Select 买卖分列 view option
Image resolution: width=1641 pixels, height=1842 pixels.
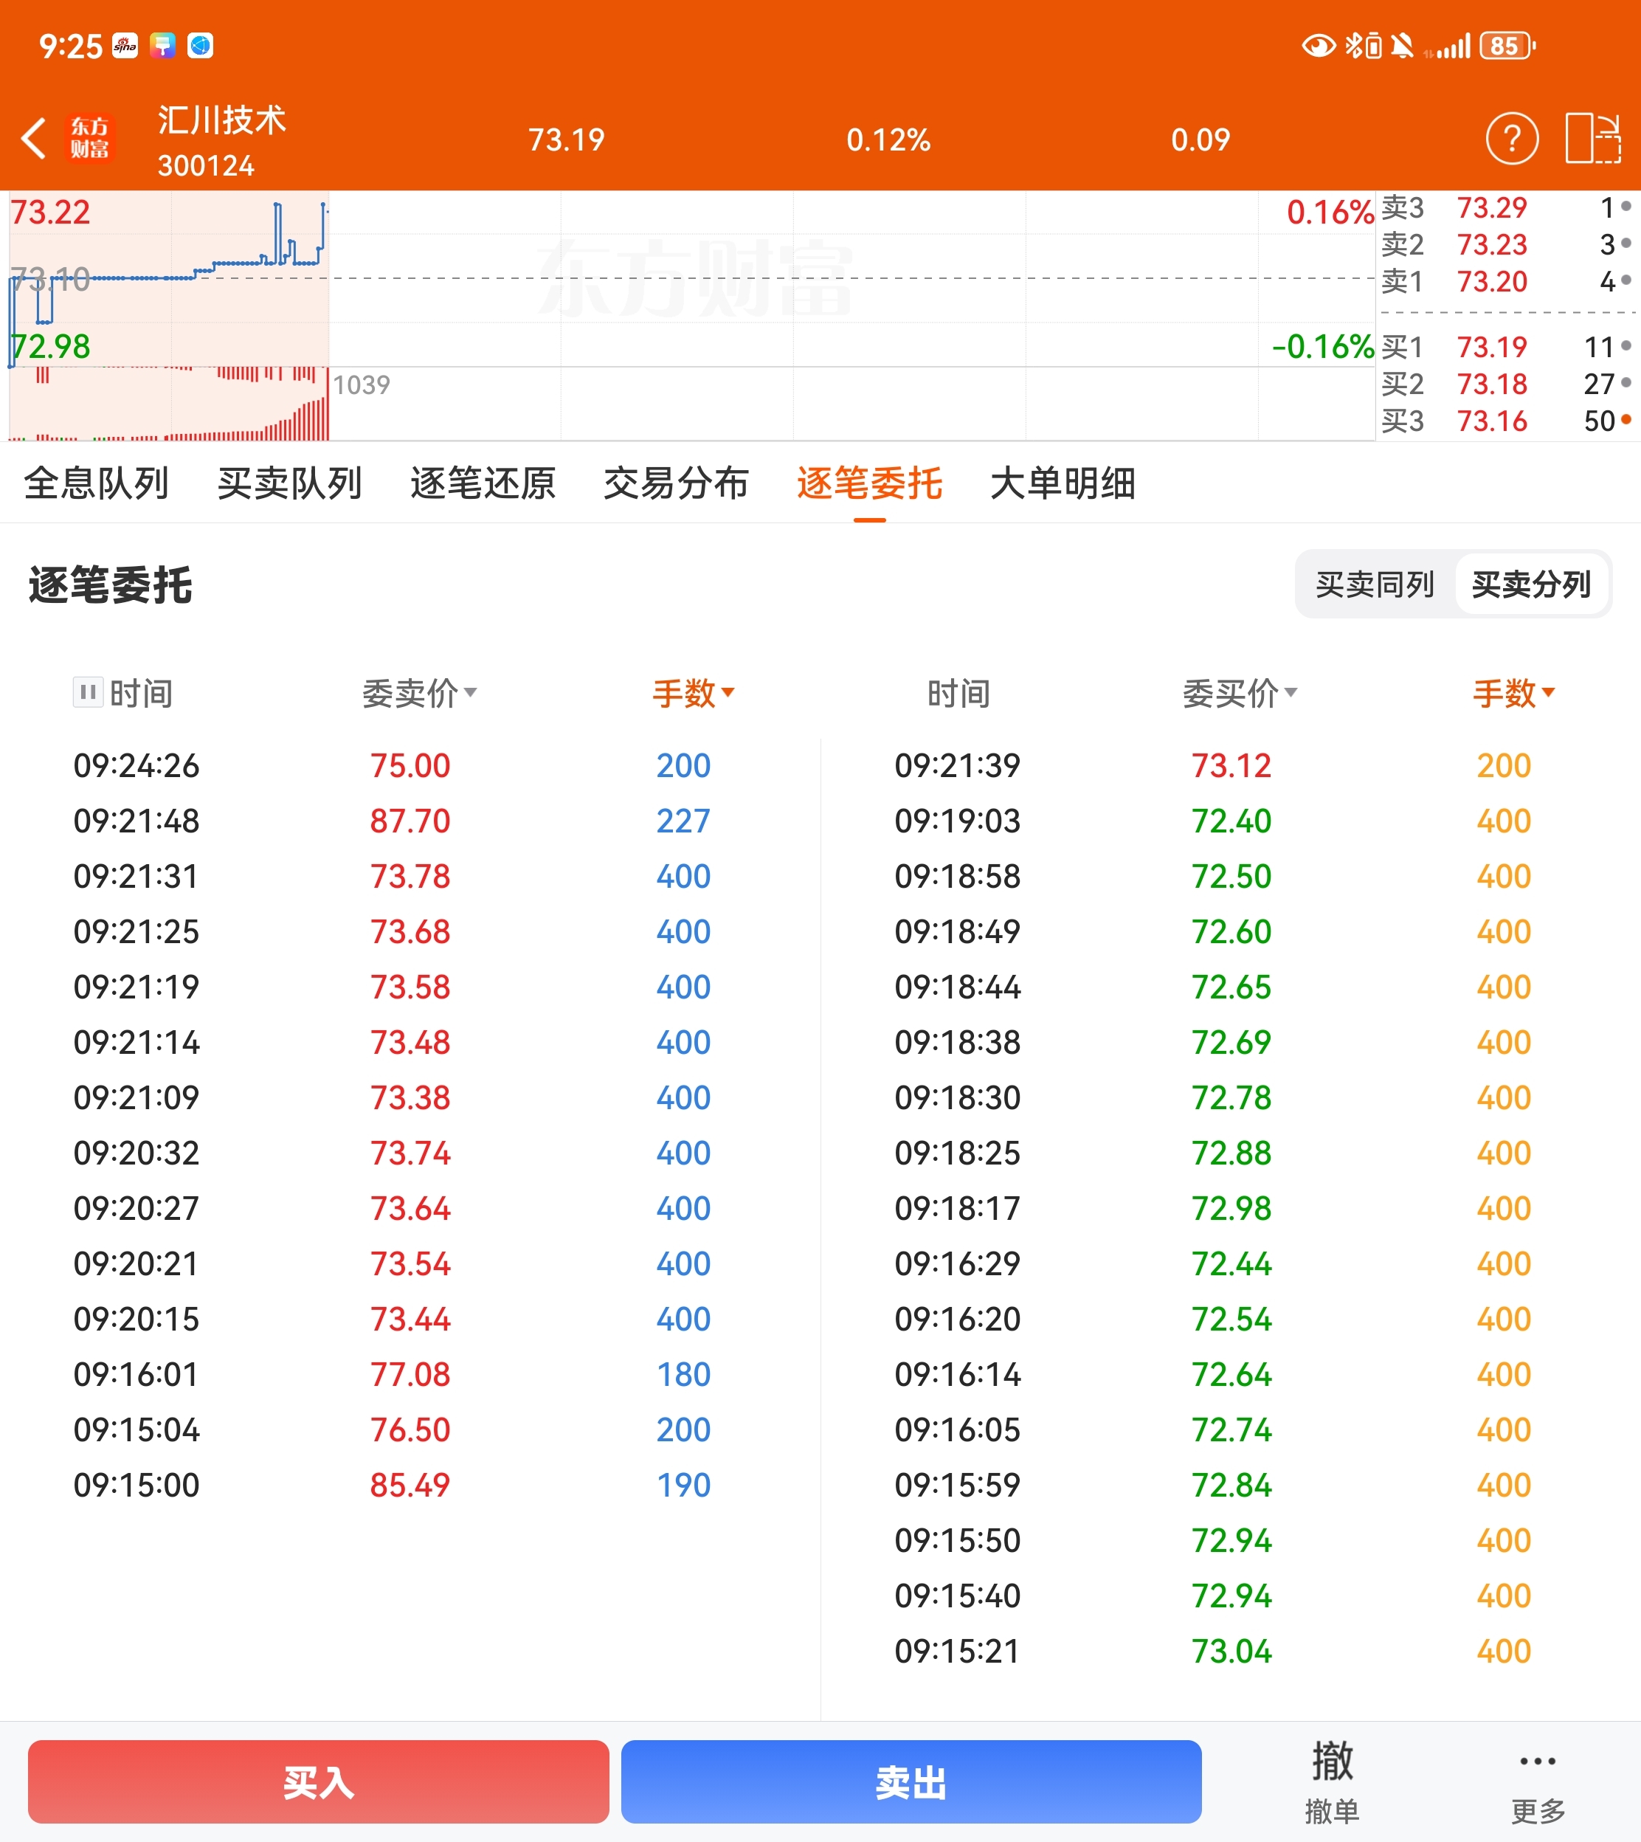tap(1531, 584)
